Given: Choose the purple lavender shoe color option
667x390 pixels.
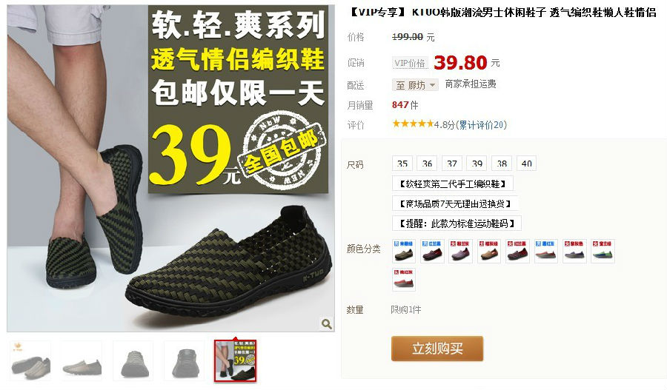Looking at the screenshot, I should 461,251.
